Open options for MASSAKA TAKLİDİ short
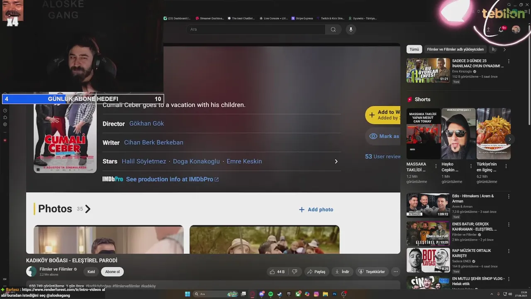Image resolution: width=531 pixels, height=299 pixels. [436, 166]
